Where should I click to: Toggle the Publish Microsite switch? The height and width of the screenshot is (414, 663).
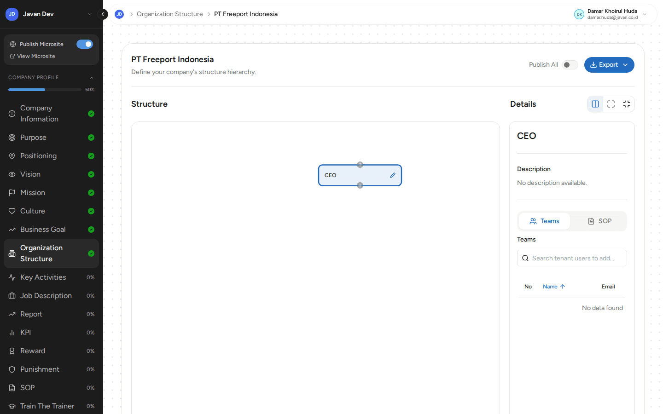(85, 44)
